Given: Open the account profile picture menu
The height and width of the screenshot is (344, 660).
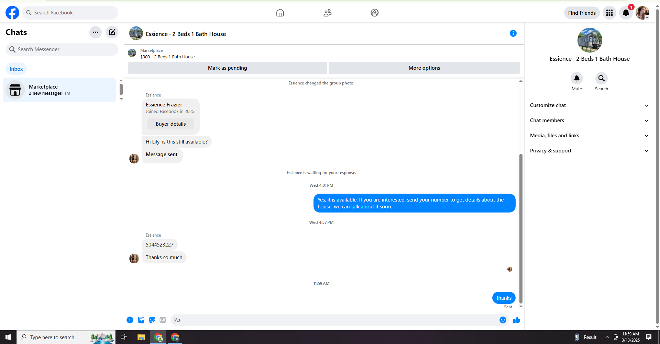Looking at the screenshot, I should pos(642,13).
